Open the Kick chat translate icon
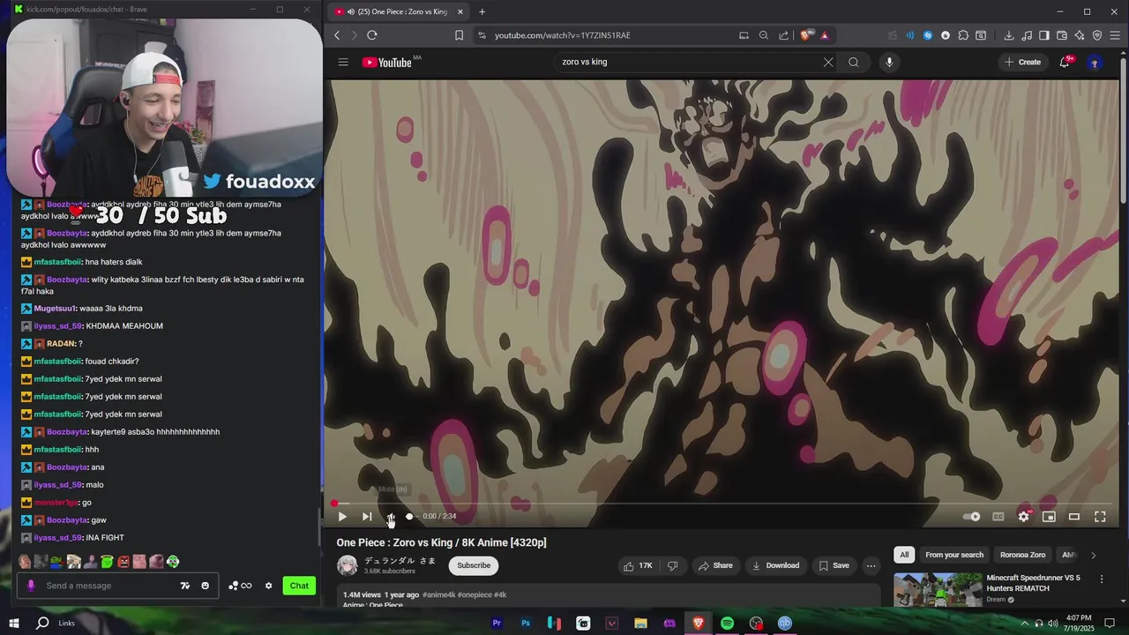The width and height of the screenshot is (1129, 635). tap(185, 586)
